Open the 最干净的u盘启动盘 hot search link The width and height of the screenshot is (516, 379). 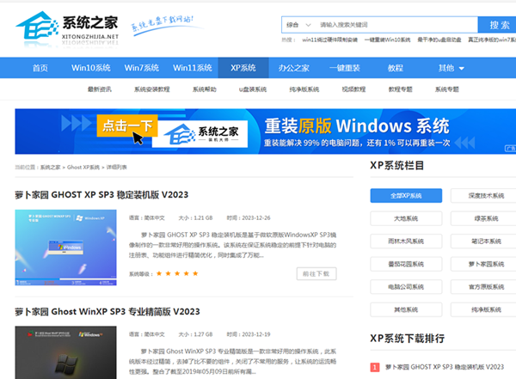click(x=439, y=40)
